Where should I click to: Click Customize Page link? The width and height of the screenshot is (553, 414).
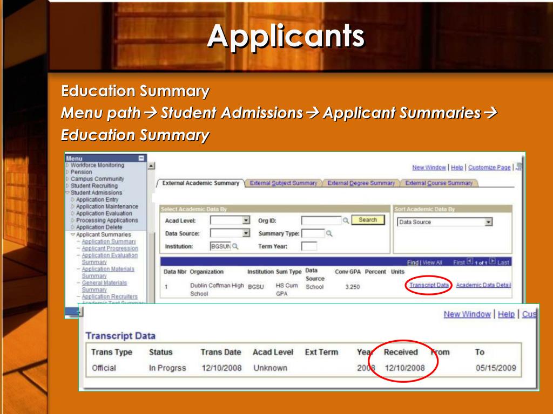coord(489,168)
